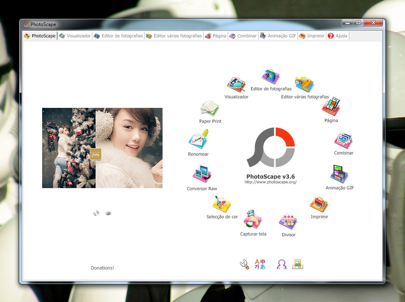This screenshot has height=302, width=405.
Task: Switch to the Imprimir tab
Action: click(x=312, y=36)
